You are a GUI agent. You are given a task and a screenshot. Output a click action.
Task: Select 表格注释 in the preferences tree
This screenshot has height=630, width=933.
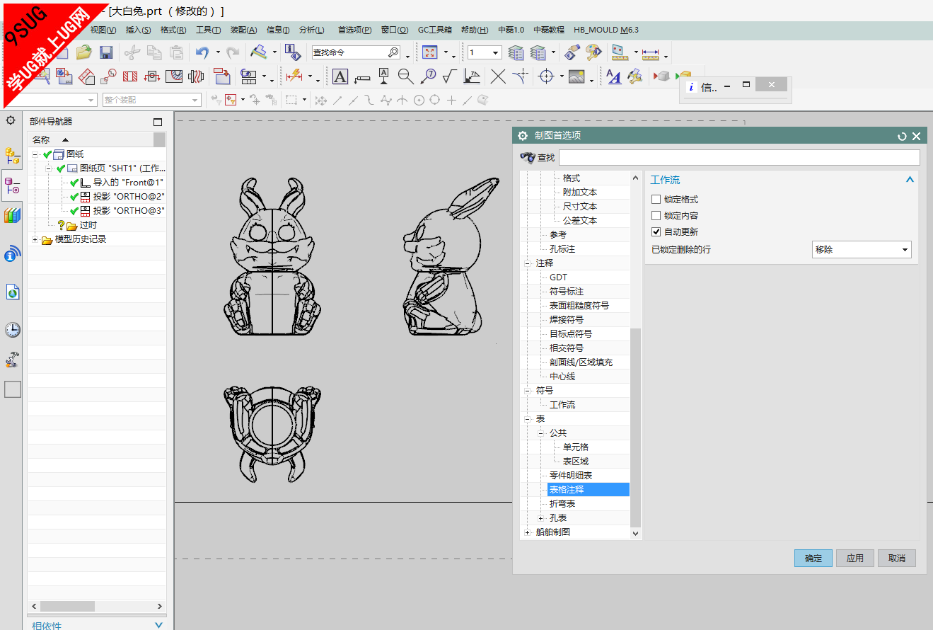pos(567,490)
